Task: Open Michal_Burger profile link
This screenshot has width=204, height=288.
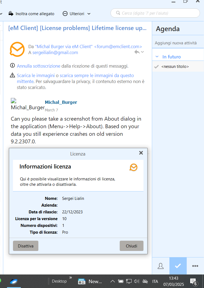Action: 61,102
